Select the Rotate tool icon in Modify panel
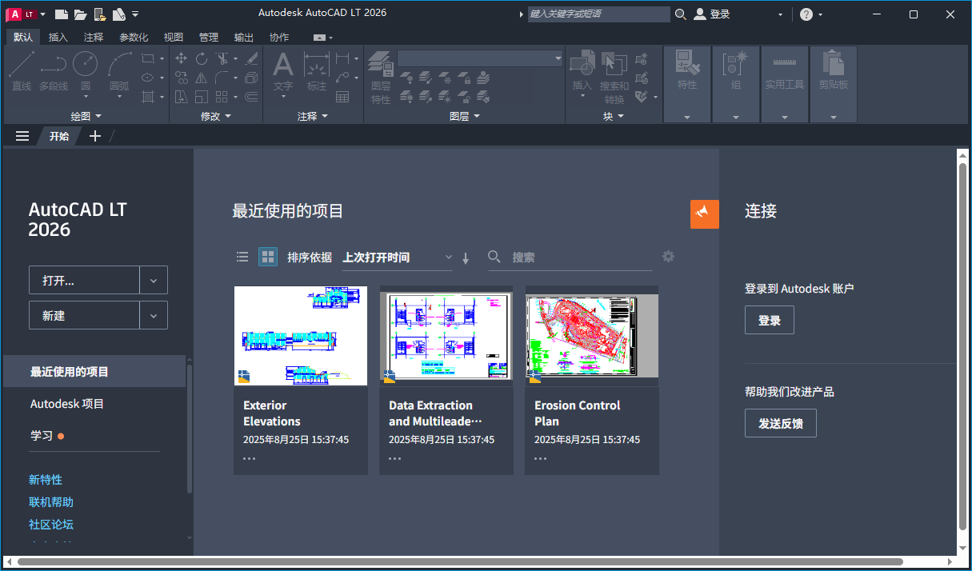Viewport: 972px width, 571px height. coord(202,58)
